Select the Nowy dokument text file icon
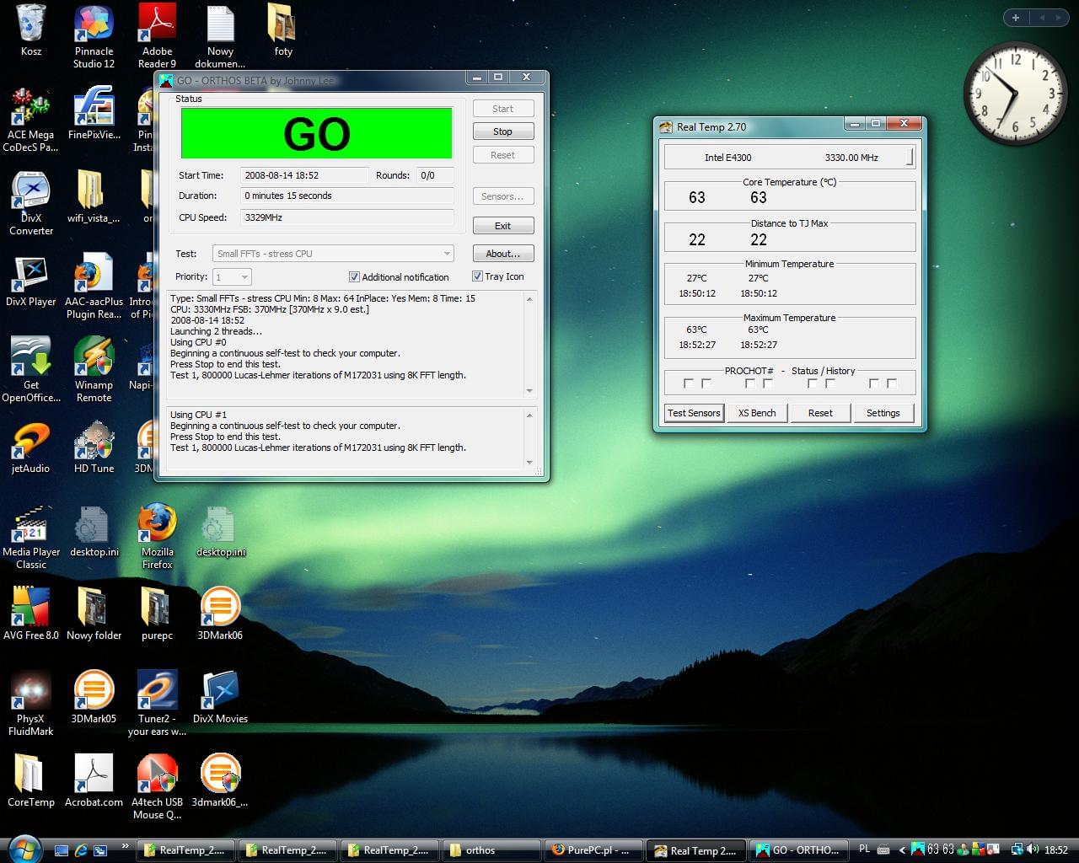The image size is (1079, 863). 220,35
